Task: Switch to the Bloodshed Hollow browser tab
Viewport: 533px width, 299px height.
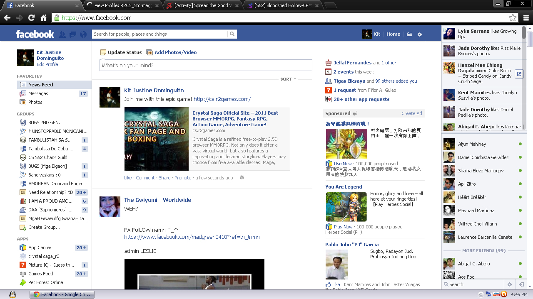Action: click(283, 5)
